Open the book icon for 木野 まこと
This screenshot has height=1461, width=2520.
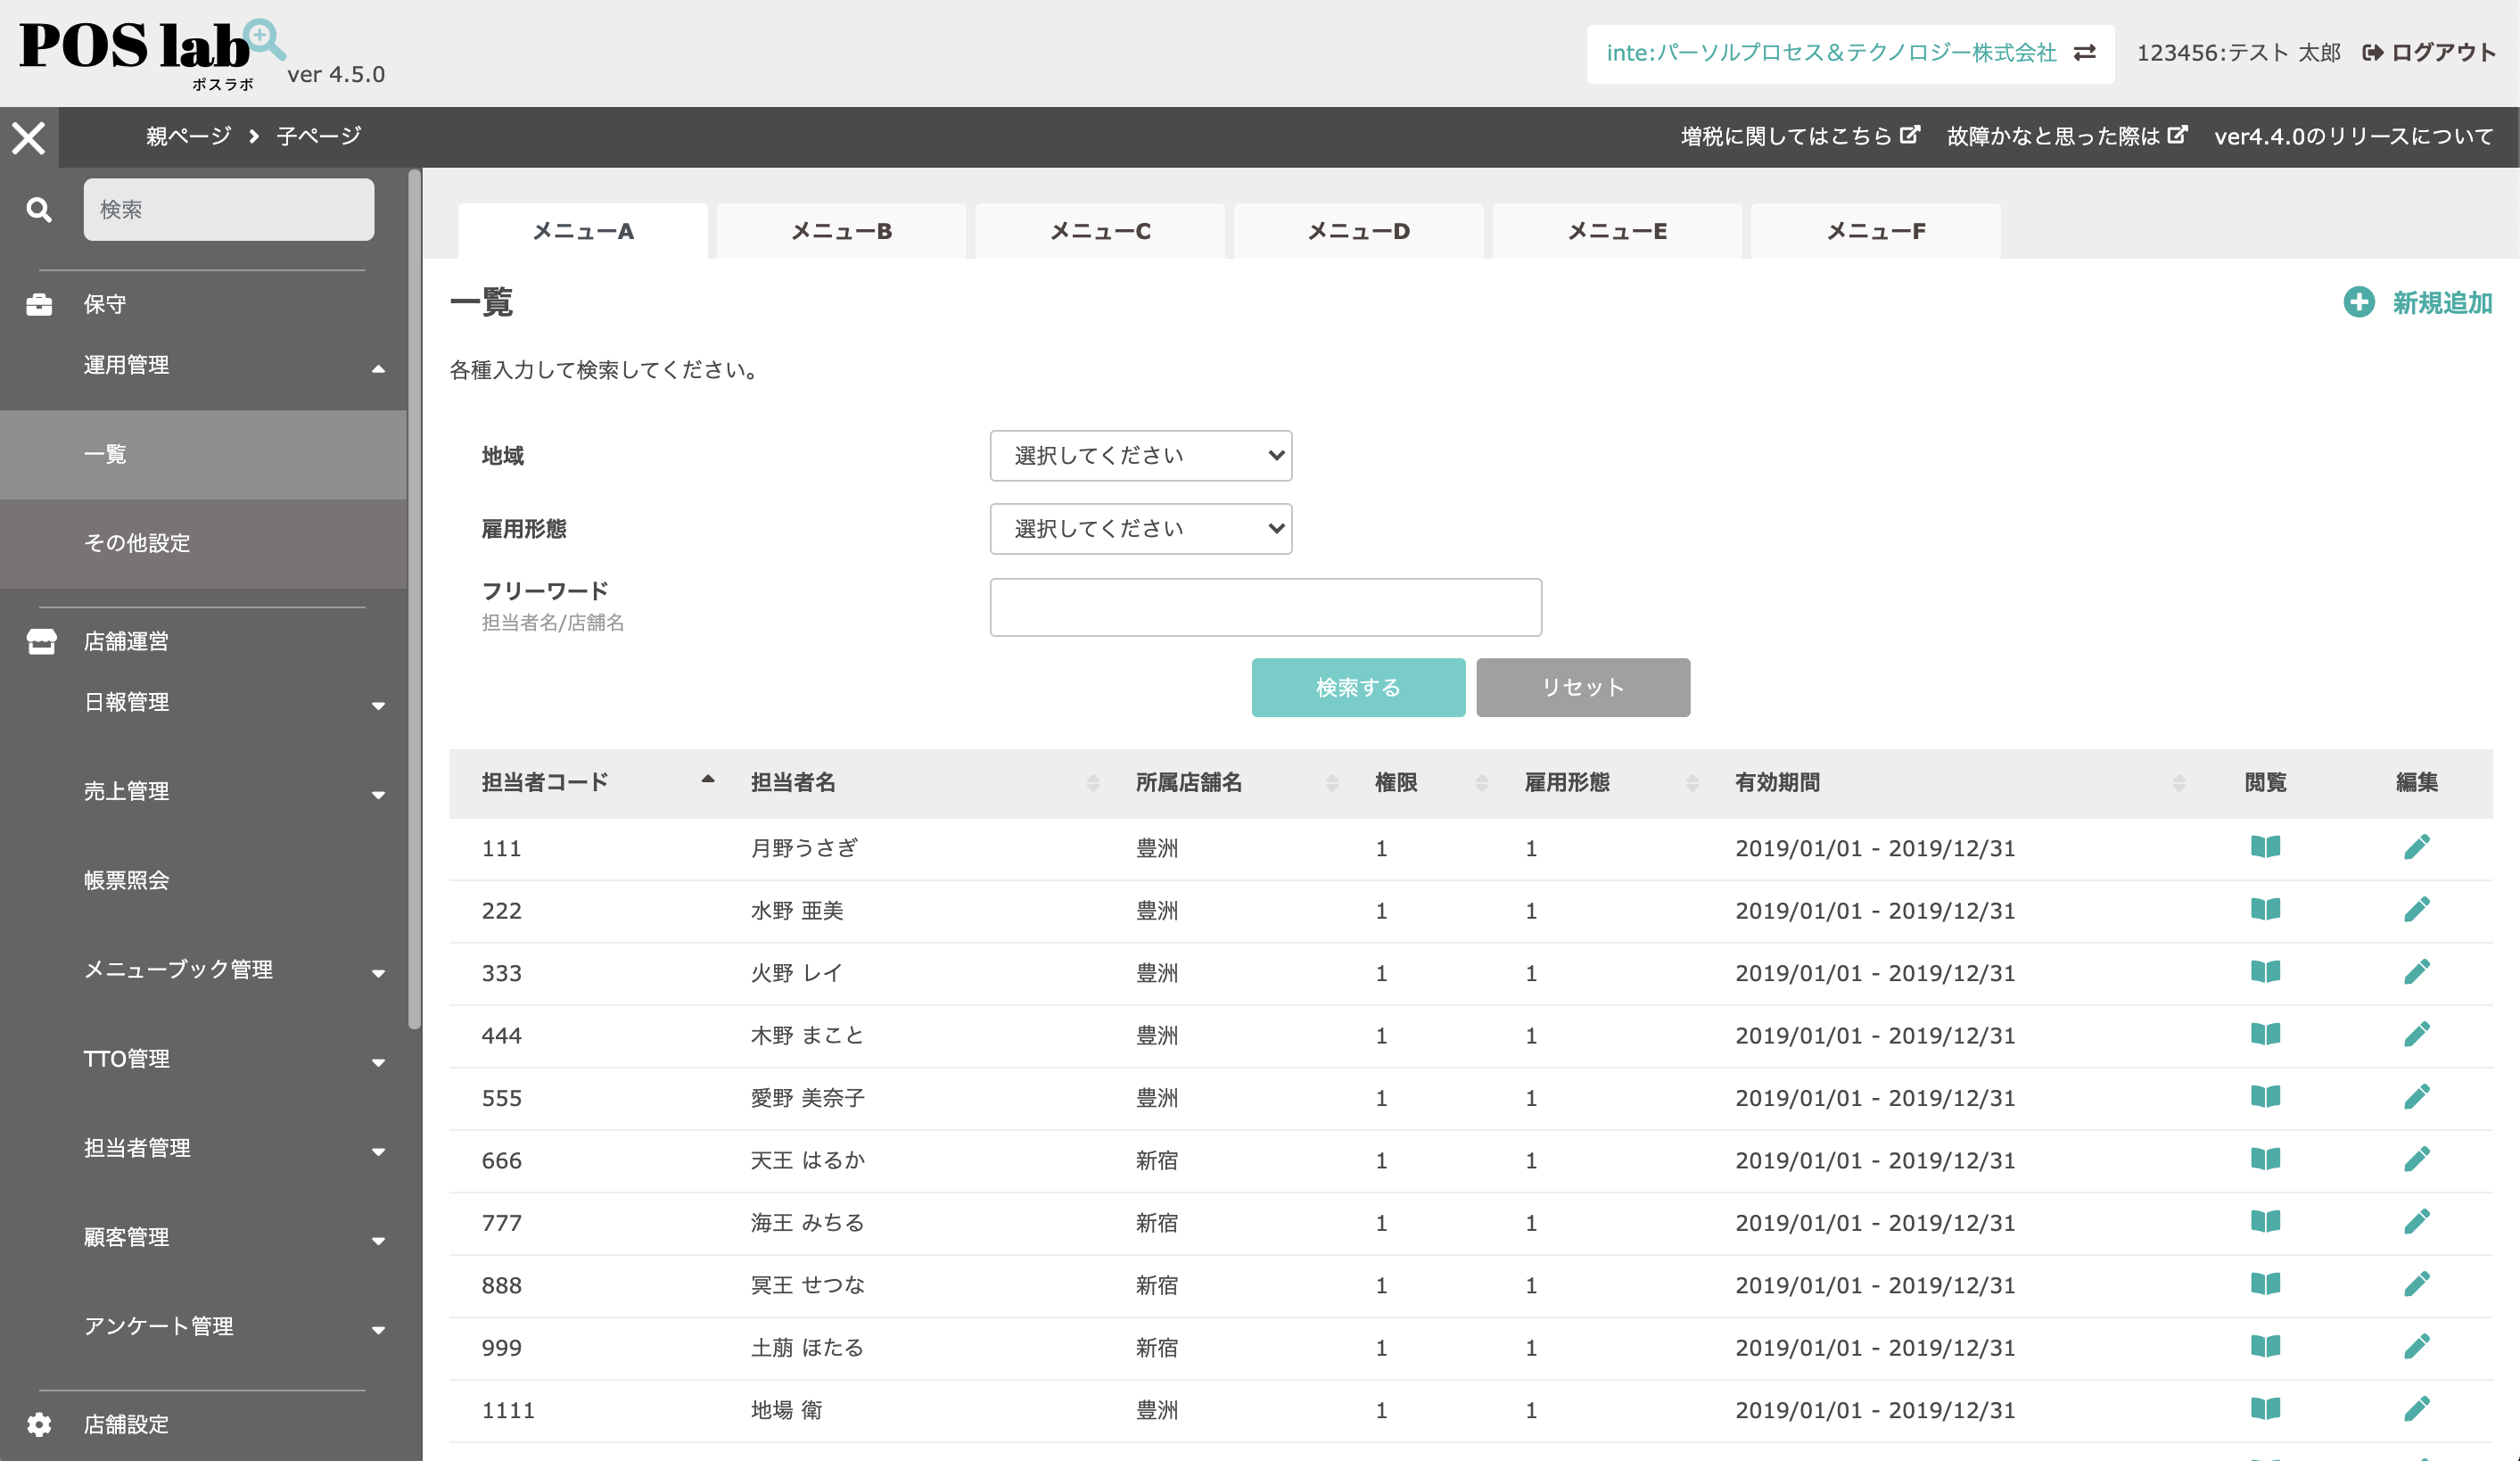pos(2265,1034)
